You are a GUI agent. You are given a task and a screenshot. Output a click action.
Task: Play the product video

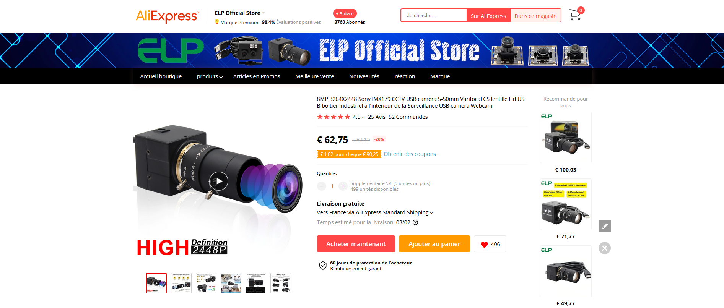(219, 181)
